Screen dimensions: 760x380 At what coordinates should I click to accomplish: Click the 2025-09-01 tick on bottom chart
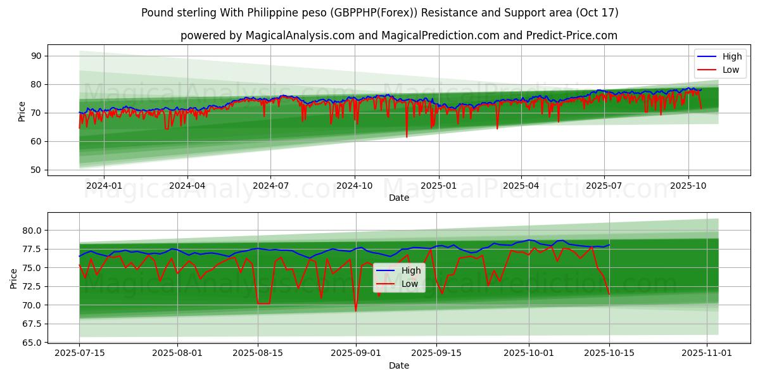coord(355,353)
